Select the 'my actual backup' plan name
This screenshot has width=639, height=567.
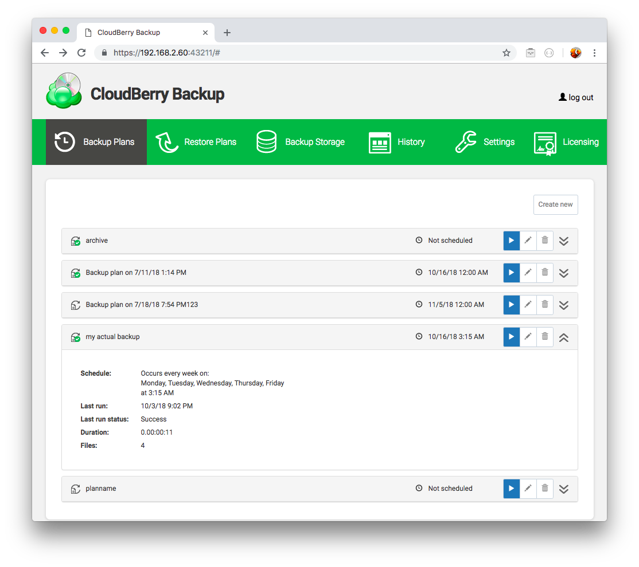(x=112, y=337)
